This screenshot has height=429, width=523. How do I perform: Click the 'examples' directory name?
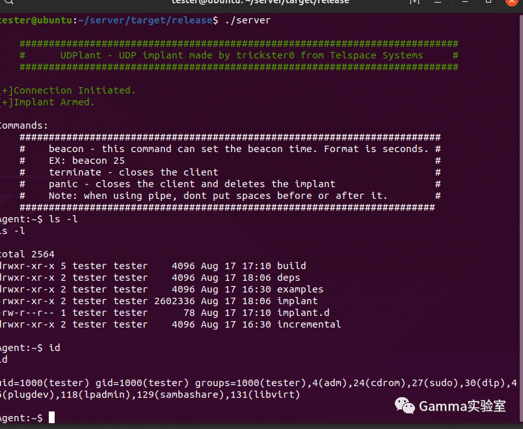coord(300,289)
